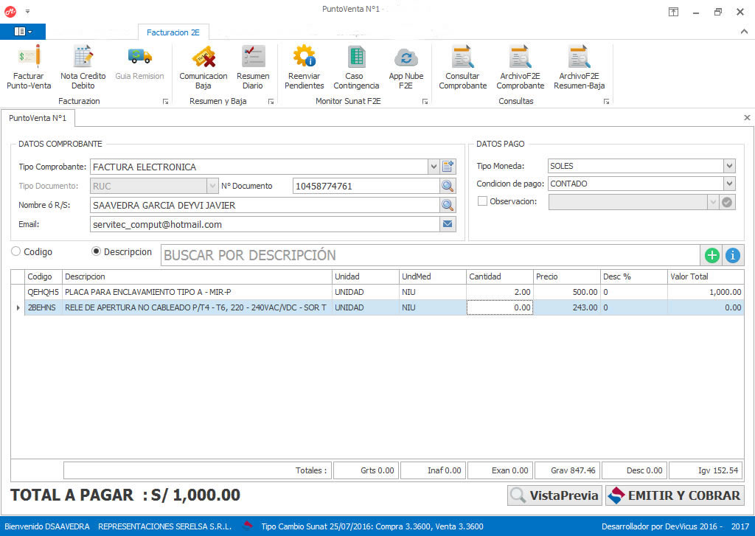The height and width of the screenshot is (536, 755).
Task: Select the Facturacion 2E ribbon tab
Action: pyautogui.click(x=173, y=32)
